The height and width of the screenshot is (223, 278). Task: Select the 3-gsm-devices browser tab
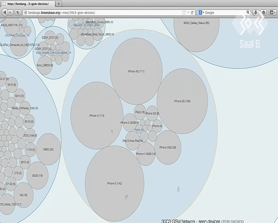(x=28, y=4)
